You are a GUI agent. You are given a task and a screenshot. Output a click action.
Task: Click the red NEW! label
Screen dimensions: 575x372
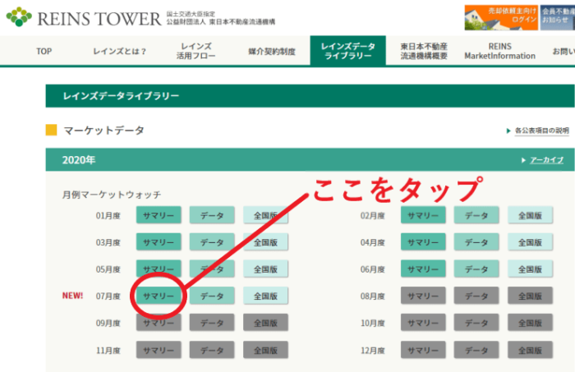tap(72, 296)
